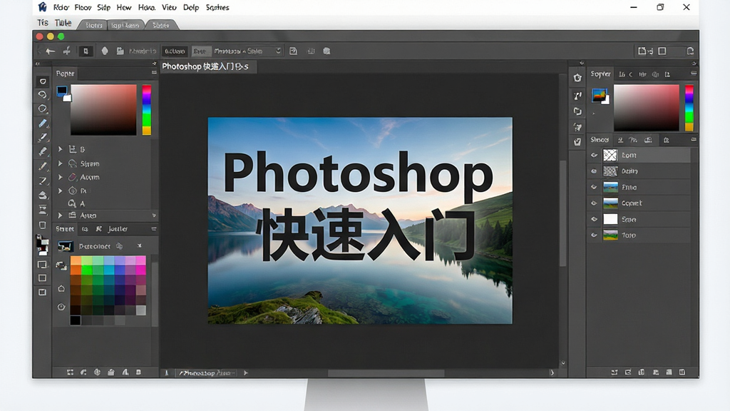Click the selected rectangle icon in options bar
This screenshot has height=411, width=730.
tap(86, 51)
